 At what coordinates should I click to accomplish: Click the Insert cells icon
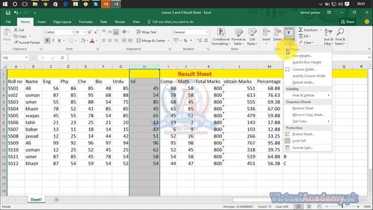click(x=266, y=32)
